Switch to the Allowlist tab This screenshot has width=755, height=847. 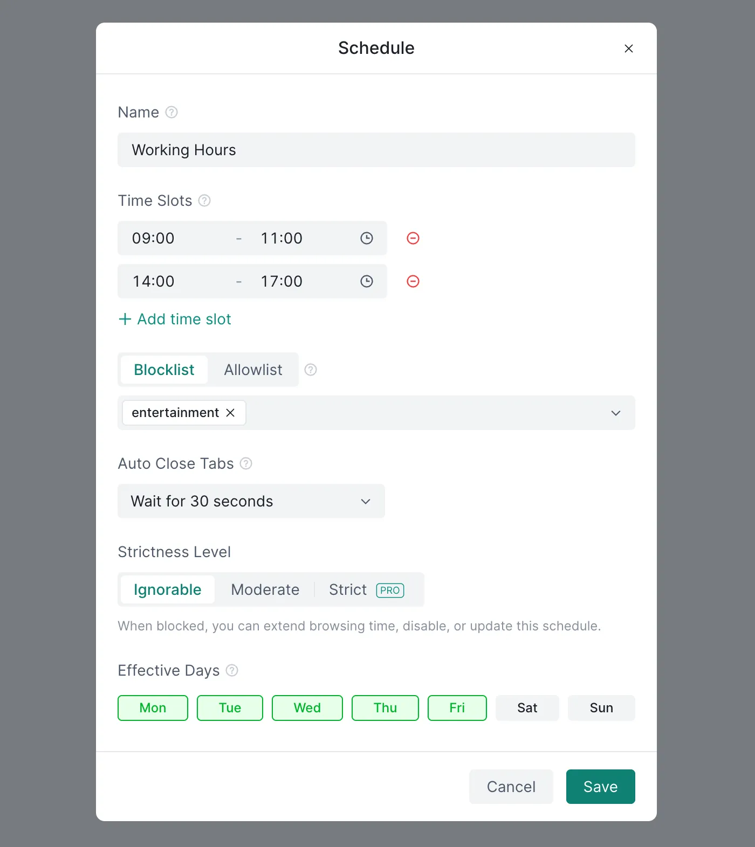click(x=253, y=370)
